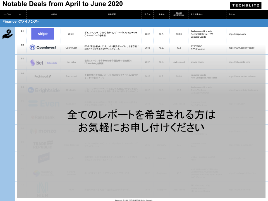Click Undisclosed in the Set Labs row
This screenshot has height=201, width=268.
click(179, 62)
